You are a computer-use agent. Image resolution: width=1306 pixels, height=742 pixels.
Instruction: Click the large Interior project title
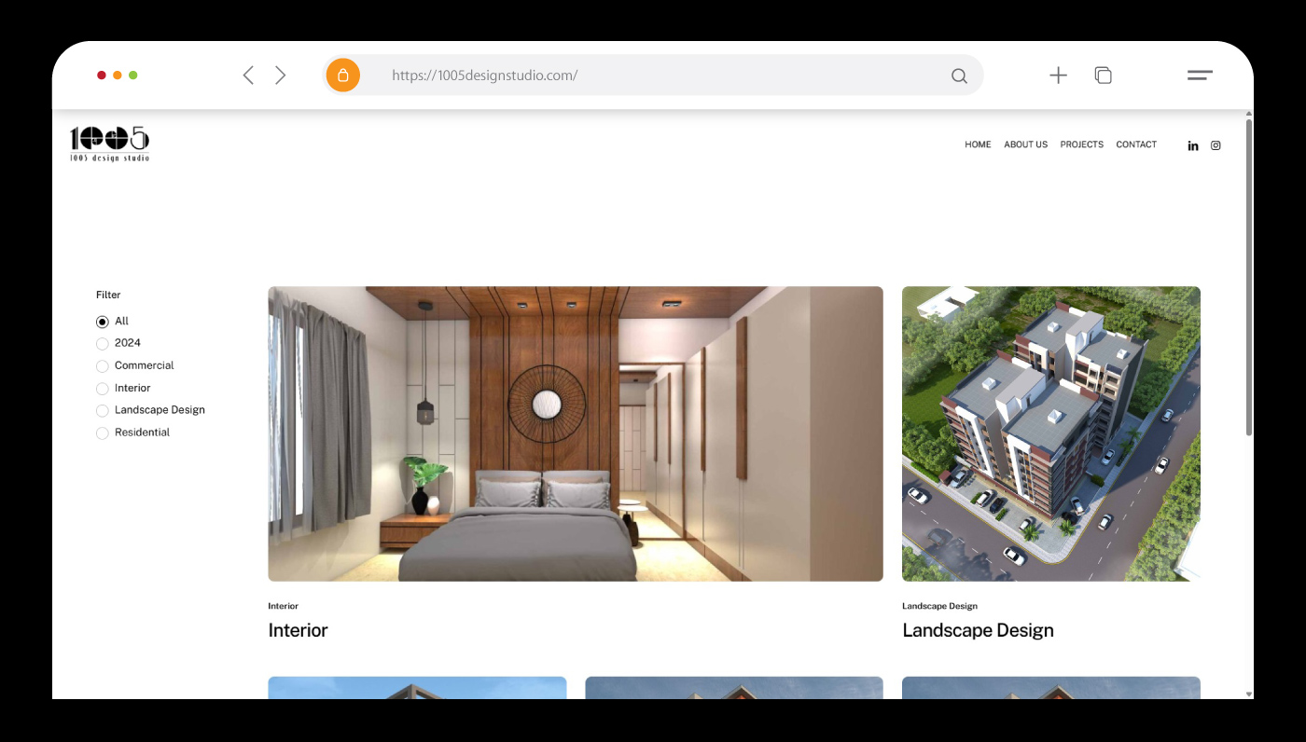(299, 631)
